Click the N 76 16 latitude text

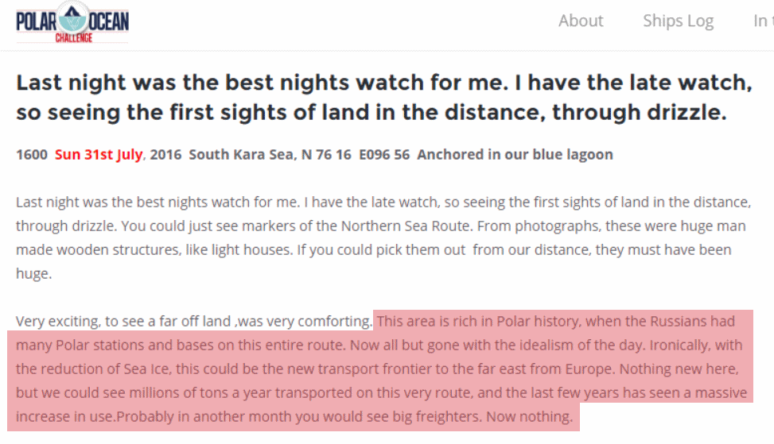click(326, 155)
